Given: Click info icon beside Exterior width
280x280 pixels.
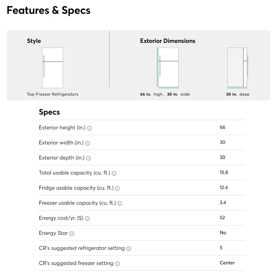Looking at the screenshot, I should [87, 143].
